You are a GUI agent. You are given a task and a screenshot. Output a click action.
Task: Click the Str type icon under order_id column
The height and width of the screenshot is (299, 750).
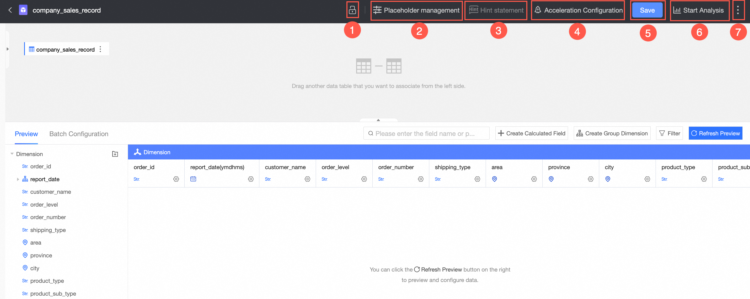(x=137, y=179)
